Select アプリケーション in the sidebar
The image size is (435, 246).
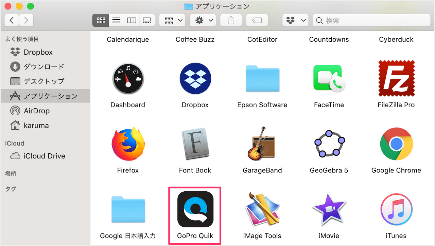tap(45, 96)
